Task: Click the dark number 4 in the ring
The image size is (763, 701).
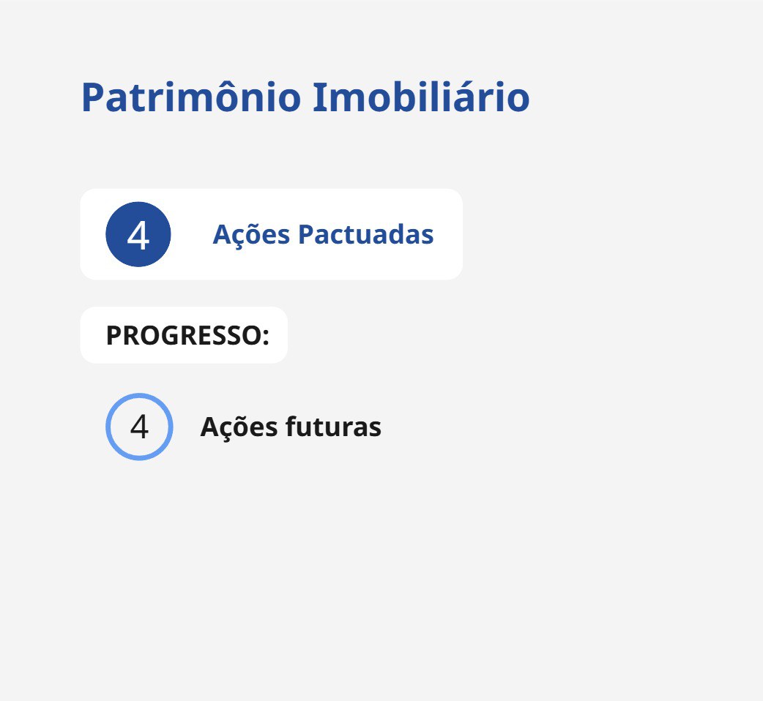Action: pos(139,427)
